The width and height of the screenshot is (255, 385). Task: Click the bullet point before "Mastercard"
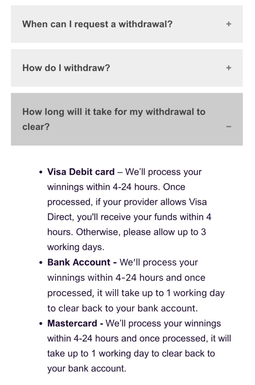(x=41, y=324)
